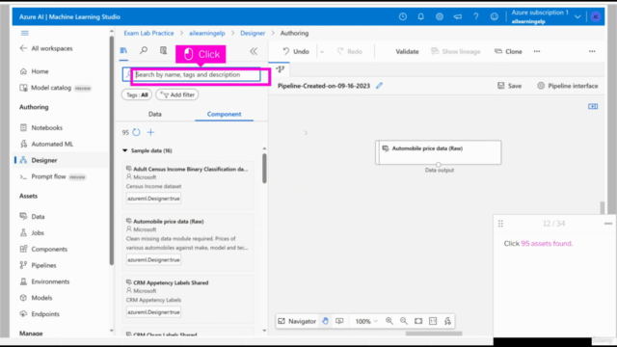This screenshot has width=617, height=347.
Task: Click the Exam Lab Practice breadcrumb
Action: 148,33
